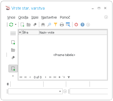The image size is (113, 101).
Task: Click the Naziv vrste column header
Action: pos(73,32)
